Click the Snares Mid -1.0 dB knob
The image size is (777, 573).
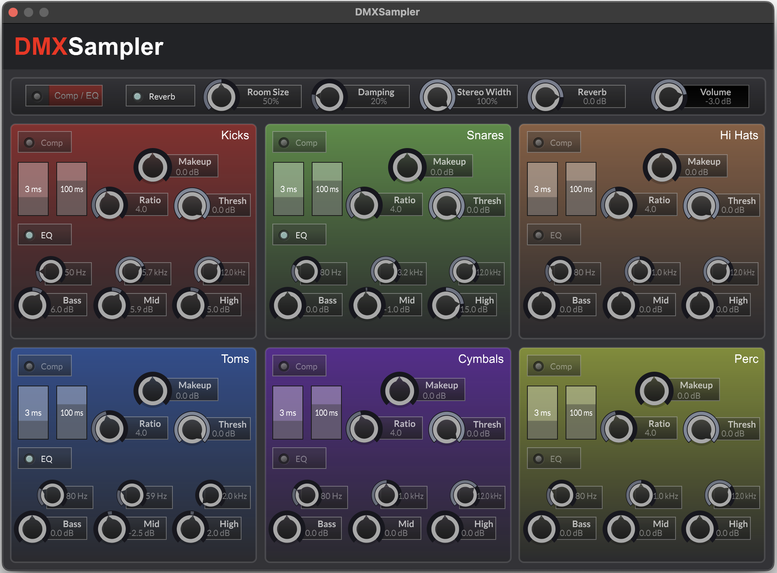[x=367, y=305]
